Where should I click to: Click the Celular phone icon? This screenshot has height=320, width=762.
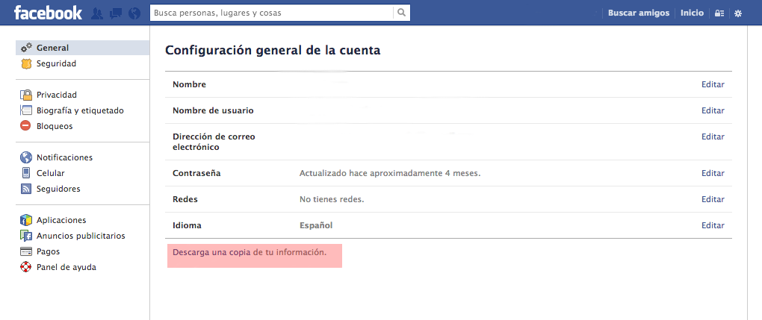pos(26,173)
